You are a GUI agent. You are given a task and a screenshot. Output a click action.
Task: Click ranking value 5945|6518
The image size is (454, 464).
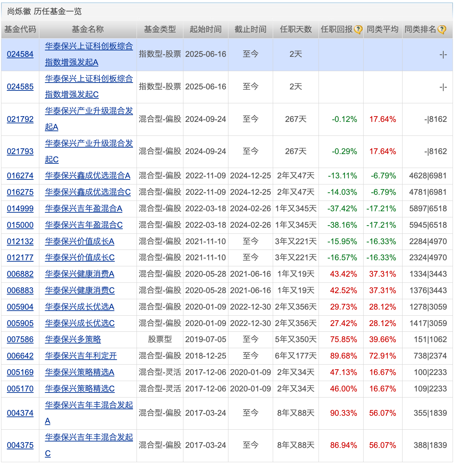(x=428, y=225)
